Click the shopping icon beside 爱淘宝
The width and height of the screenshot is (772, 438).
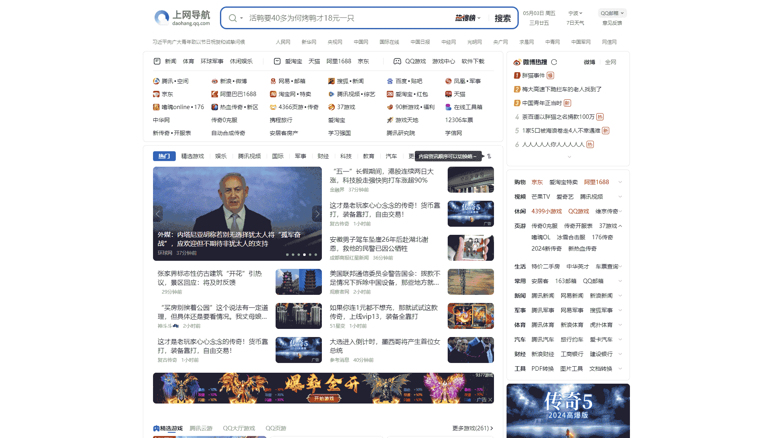pos(277,61)
